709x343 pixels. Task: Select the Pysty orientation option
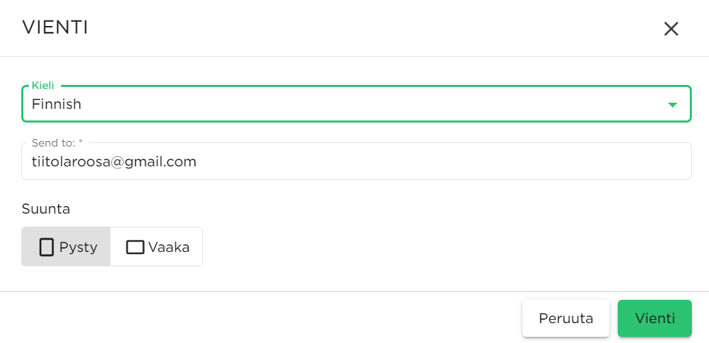pyautogui.click(x=66, y=246)
